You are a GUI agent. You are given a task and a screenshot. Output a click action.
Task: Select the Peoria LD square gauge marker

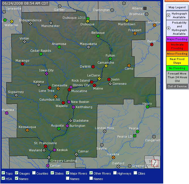pyautogui.click(x=135, y=136)
